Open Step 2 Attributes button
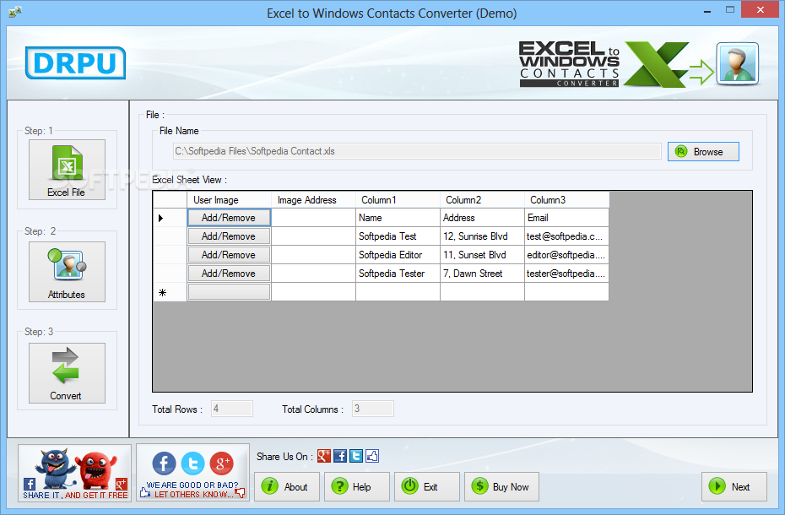This screenshot has height=515, width=785. pos(67,272)
